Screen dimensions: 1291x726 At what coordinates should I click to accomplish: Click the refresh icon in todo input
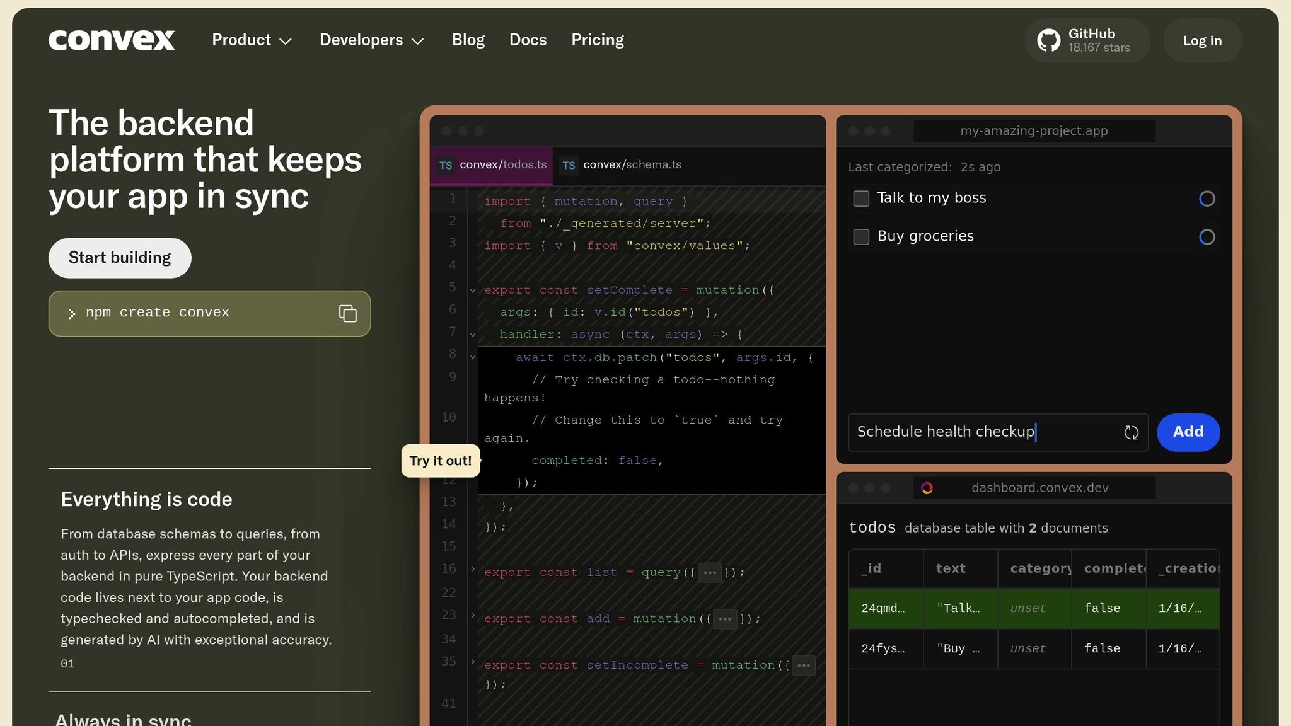[x=1131, y=432]
